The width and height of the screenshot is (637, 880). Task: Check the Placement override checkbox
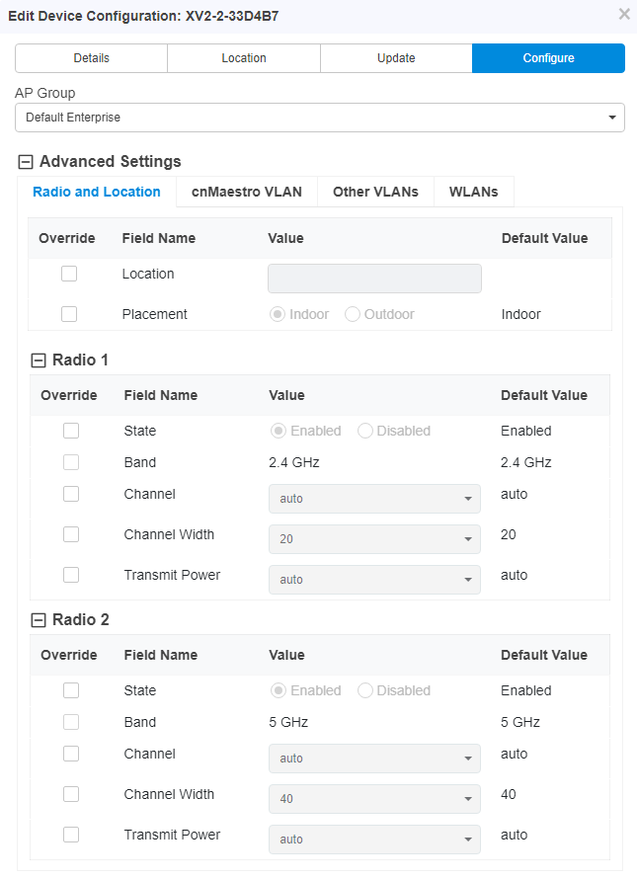point(69,314)
